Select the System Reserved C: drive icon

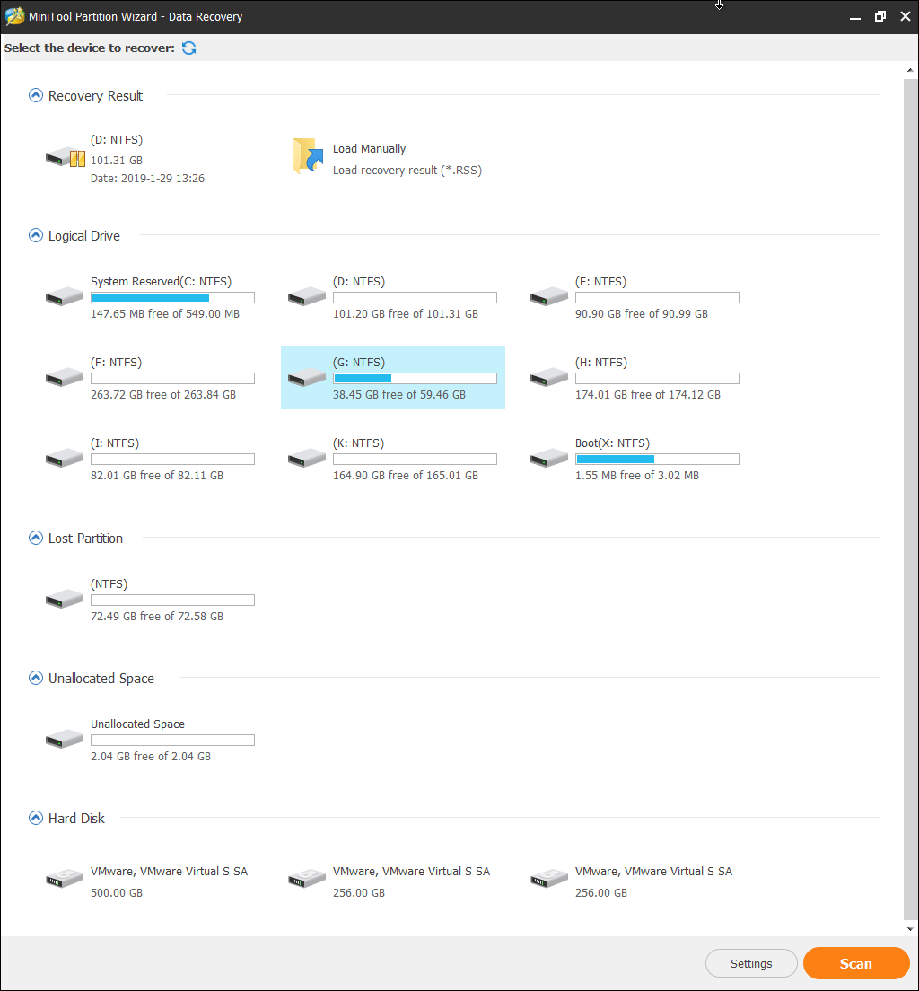click(x=65, y=296)
